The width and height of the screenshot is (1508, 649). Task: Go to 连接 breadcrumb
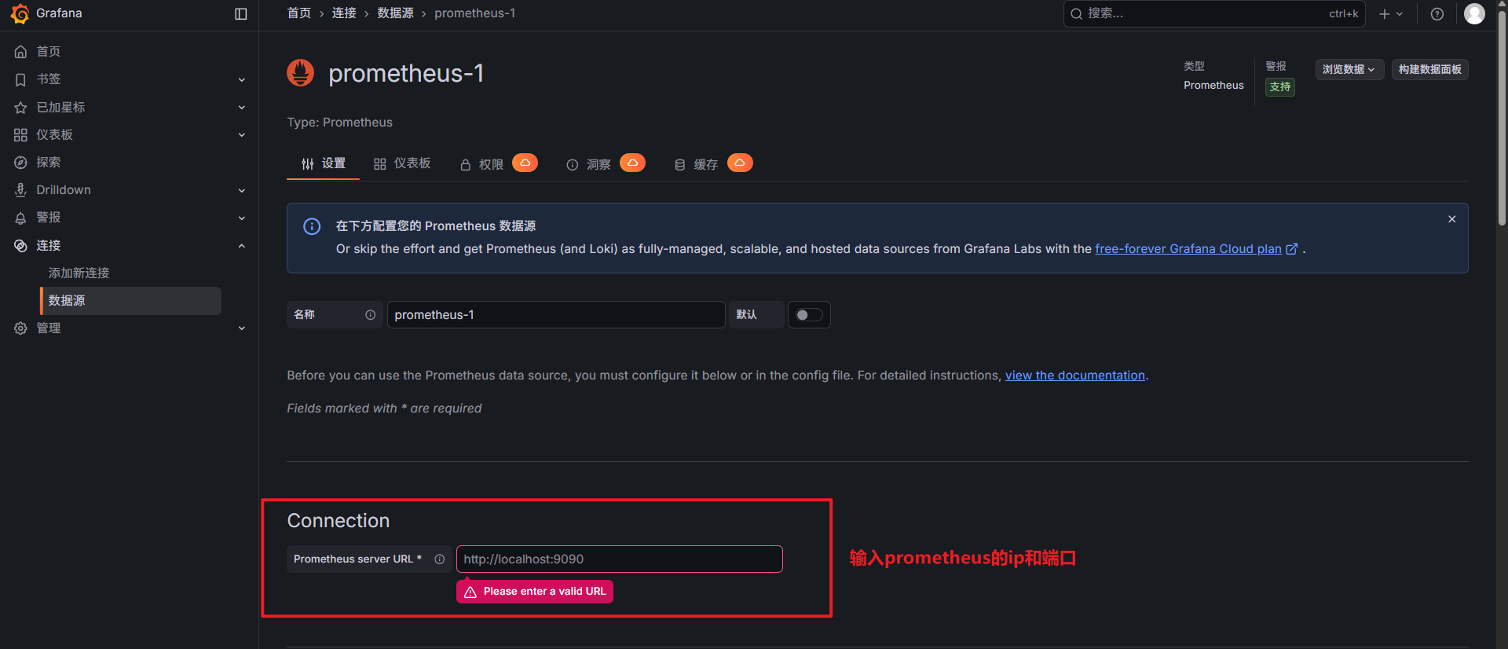(x=344, y=13)
